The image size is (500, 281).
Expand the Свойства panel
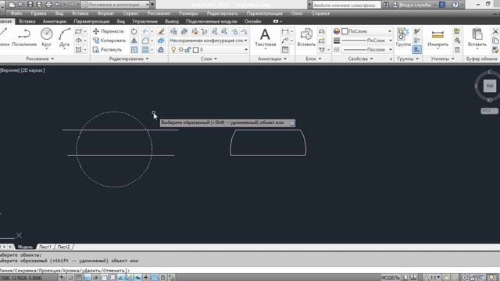coord(360,59)
